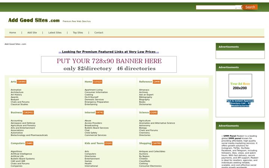Select Bulletin Board Services subcategory

[97, 128]
